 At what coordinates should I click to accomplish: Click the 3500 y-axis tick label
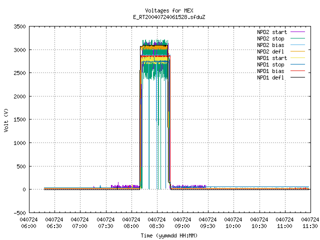[x=20, y=26]
